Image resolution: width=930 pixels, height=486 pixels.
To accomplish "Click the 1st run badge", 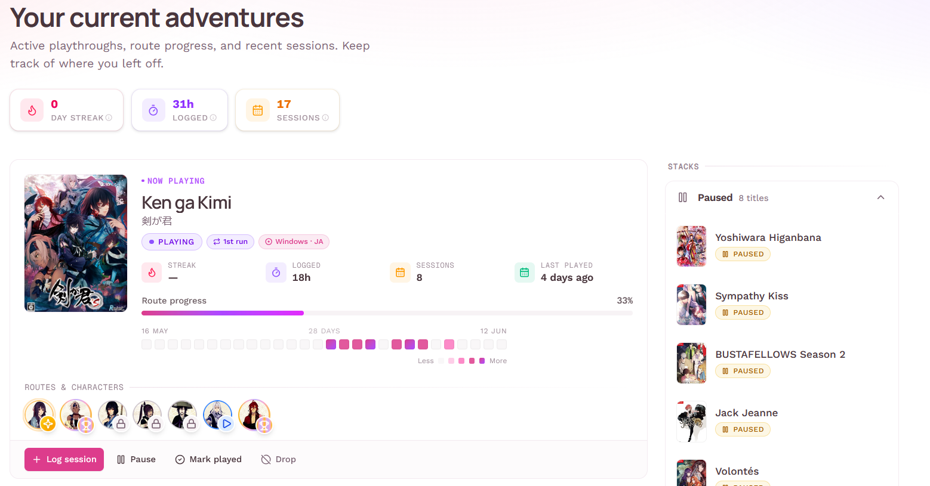I will tap(230, 242).
